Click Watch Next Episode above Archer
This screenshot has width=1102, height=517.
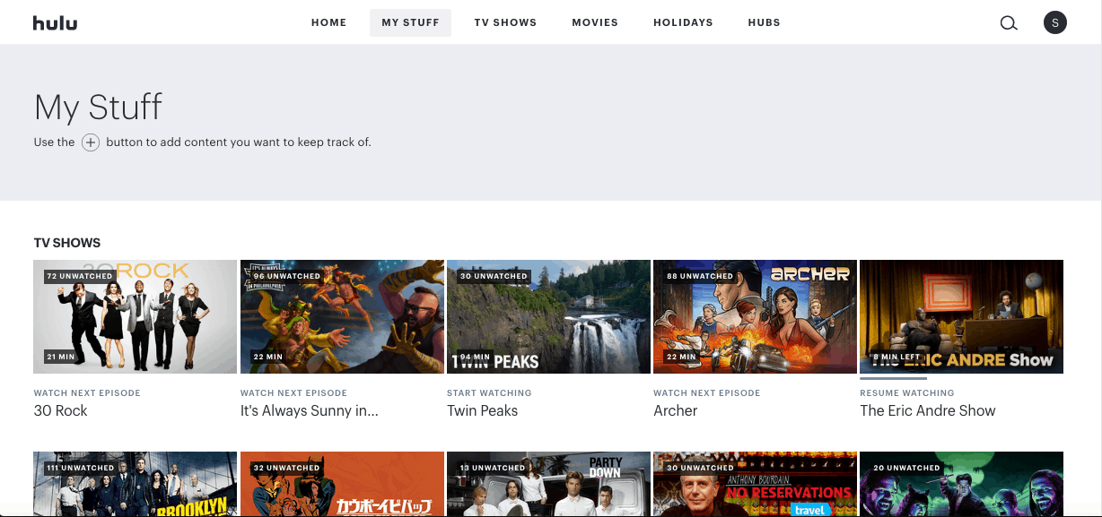tap(707, 392)
